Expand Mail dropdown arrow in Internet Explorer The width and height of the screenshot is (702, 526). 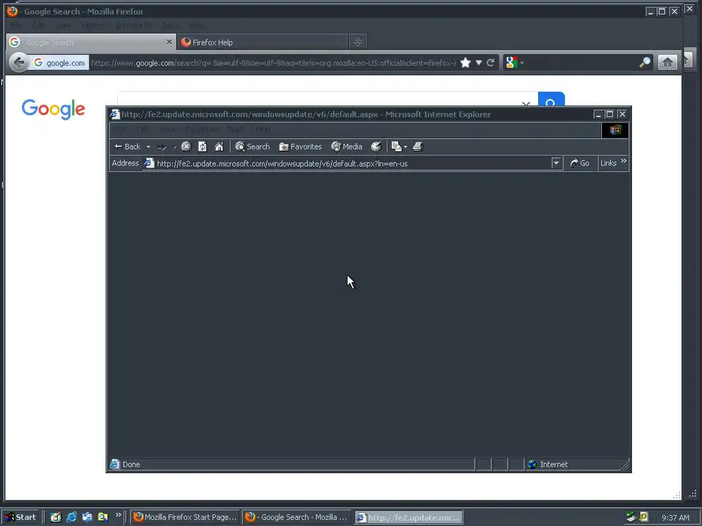pyautogui.click(x=405, y=147)
